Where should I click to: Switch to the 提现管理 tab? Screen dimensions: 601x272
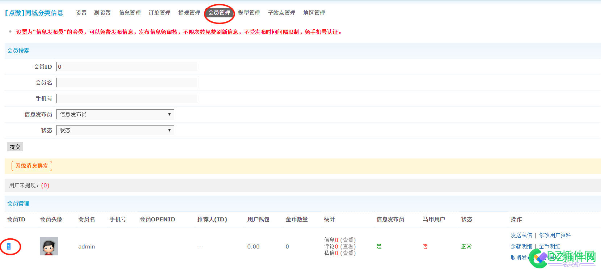coord(189,13)
